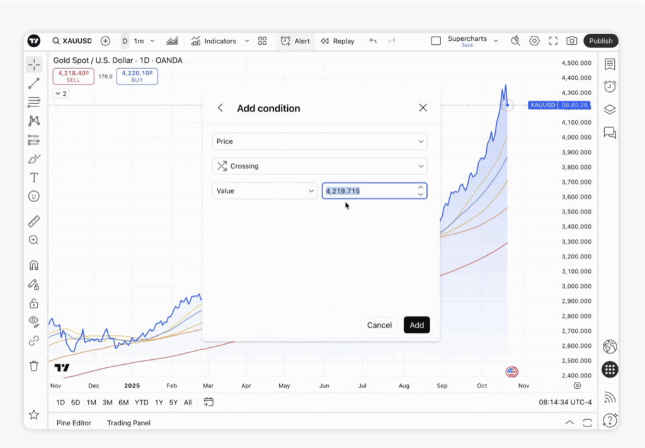Open the Trading Panel tab
The image size is (645, 448).
(x=128, y=423)
